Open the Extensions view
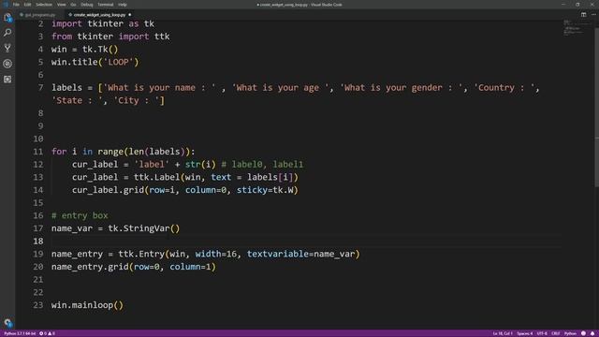The width and height of the screenshot is (599, 337). pyautogui.click(x=7, y=79)
